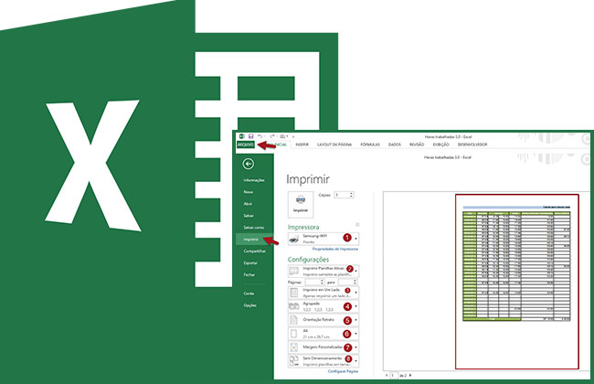
Task: Click the Cópias number field
Action: coord(342,195)
